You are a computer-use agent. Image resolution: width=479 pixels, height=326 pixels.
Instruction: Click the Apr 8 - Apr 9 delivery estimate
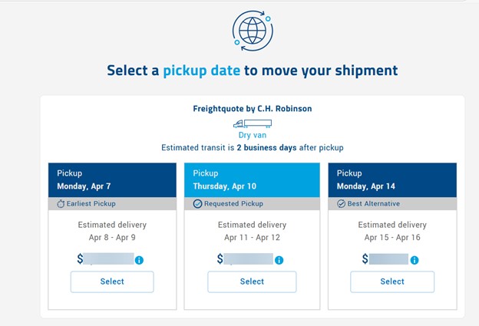pyautogui.click(x=112, y=238)
